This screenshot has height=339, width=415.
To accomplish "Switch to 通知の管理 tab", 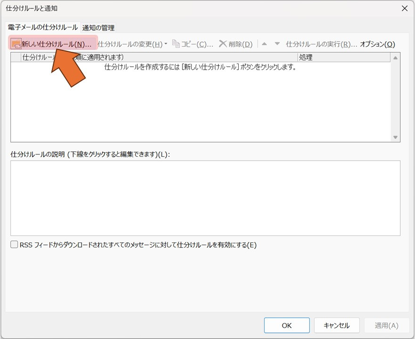I will click(x=98, y=28).
